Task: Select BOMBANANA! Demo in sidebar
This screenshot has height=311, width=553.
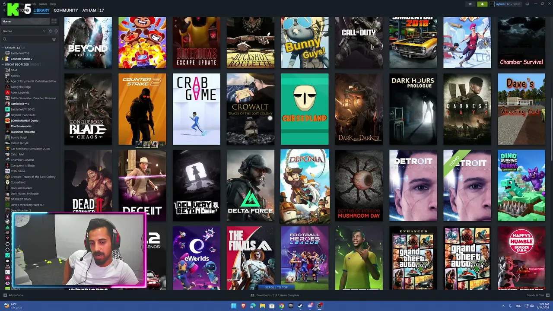Action: (24, 121)
